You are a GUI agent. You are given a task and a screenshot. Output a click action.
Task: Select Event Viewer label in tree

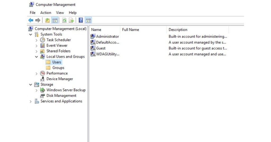(57, 45)
